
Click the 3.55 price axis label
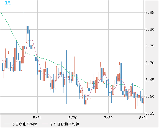tap(150, 113)
